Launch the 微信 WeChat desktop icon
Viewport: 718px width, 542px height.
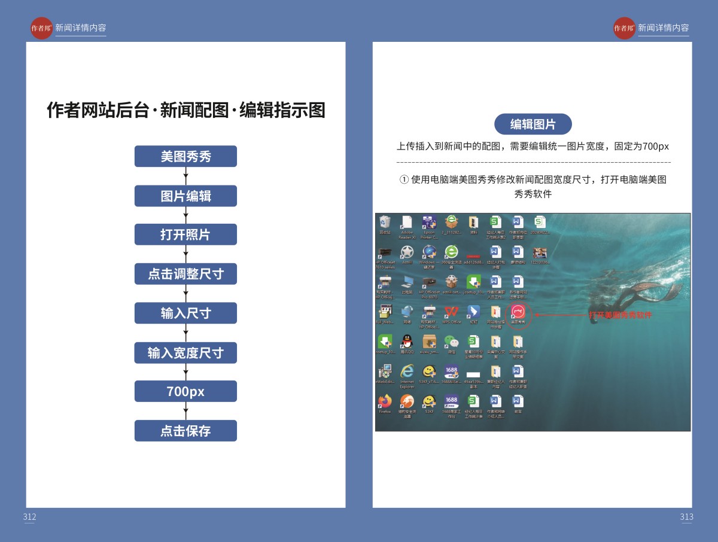(x=452, y=342)
